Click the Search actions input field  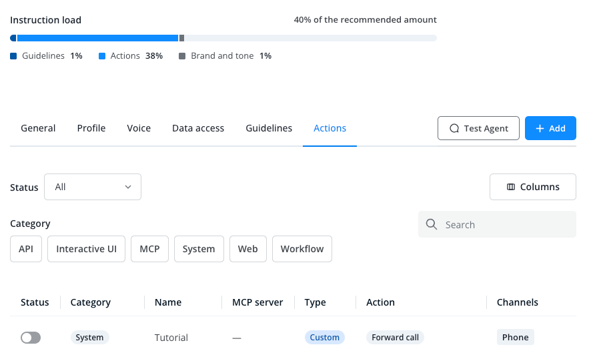pyautogui.click(x=497, y=224)
